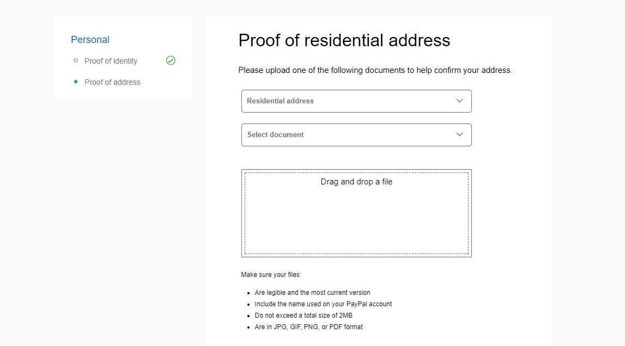Click the 'Drag and drop a file' text
Viewport: 625px width, 346px height.
(x=356, y=182)
